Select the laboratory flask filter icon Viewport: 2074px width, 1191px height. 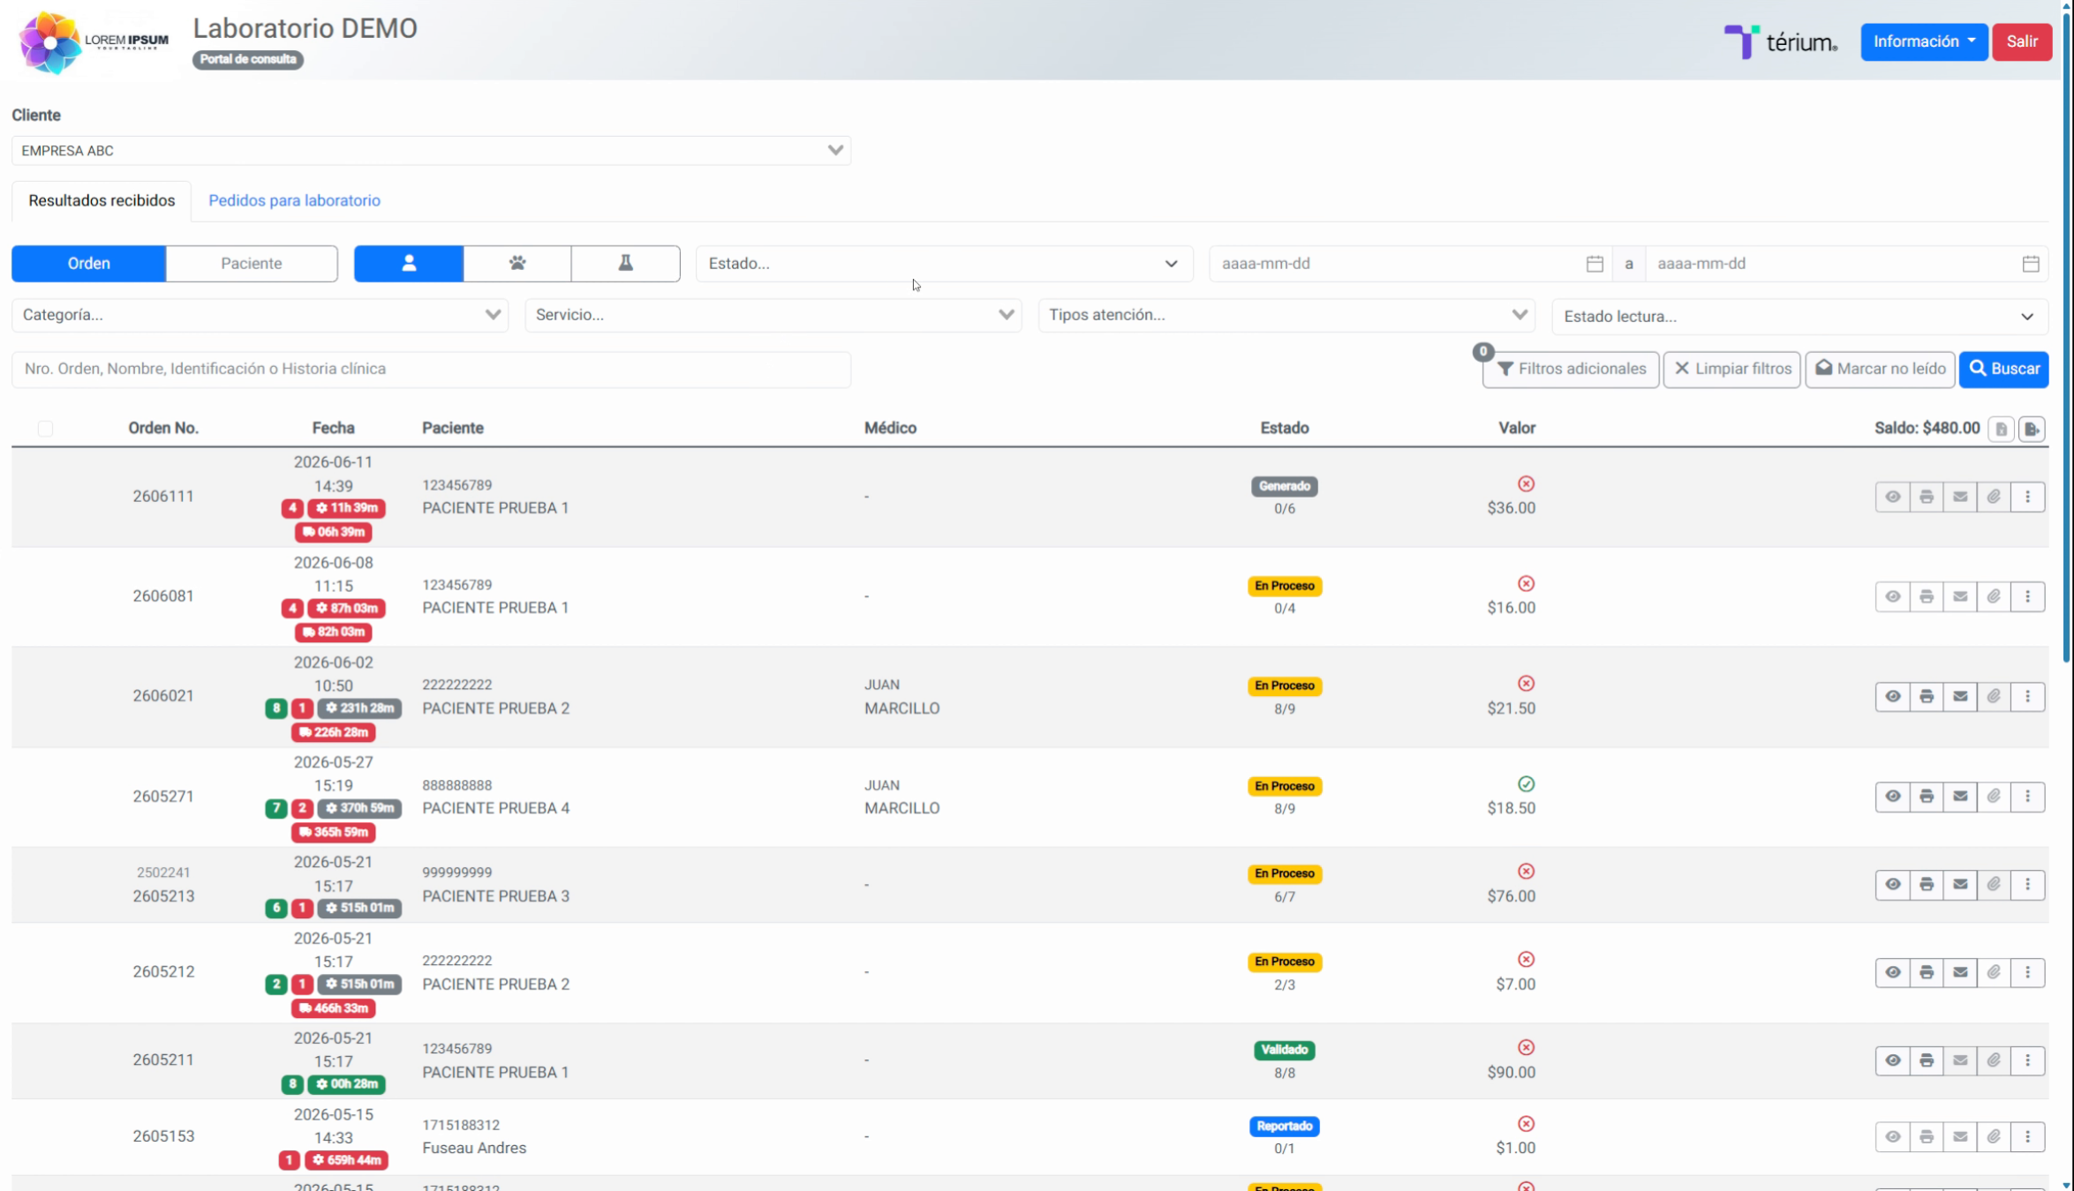625,263
